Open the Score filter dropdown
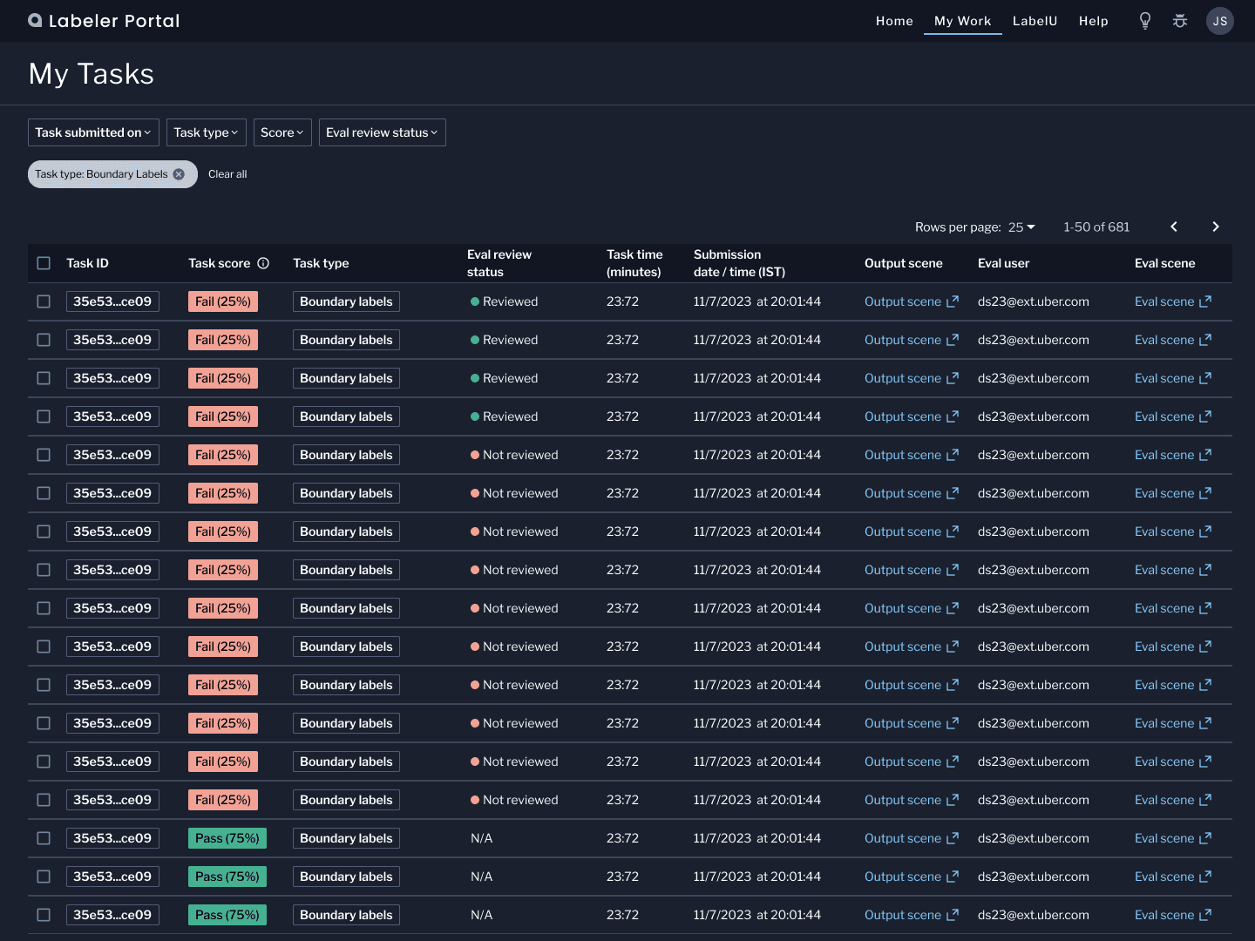This screenshot has width=1255, height=941. coord(282,132)
